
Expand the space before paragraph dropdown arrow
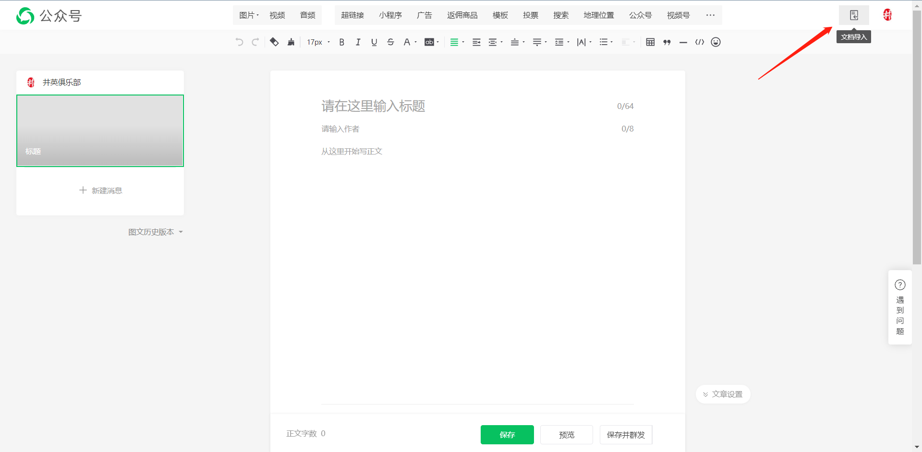coord(524,42)
